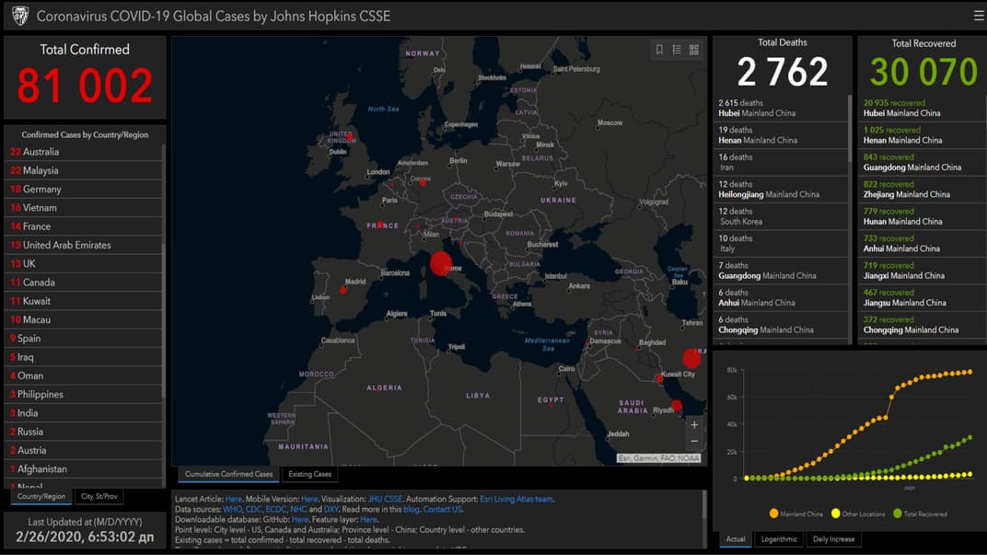Click the Contact US link

pyautogui.click(x=443, y=509)
